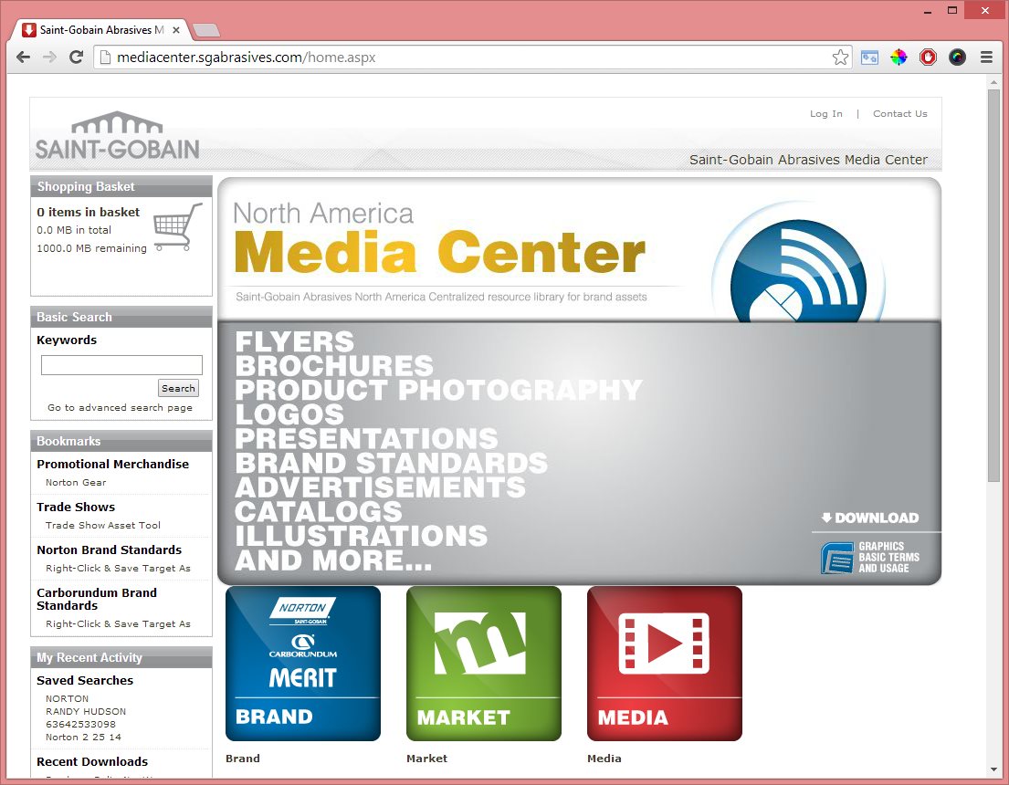Screen dimensions: 1009x785
Task: Click the scrollbar up arrow
Action: point(994,80)
